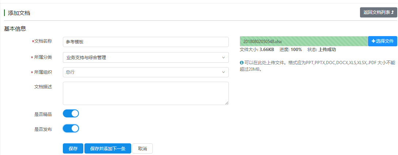Screen dimensions: 398x155
Task: Click the 上传成功 status text
Action: [327, 50]
